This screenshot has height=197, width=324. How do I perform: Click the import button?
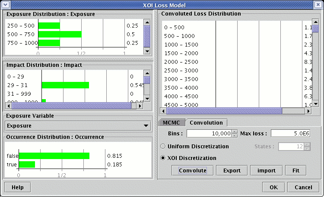[x=267, y=170]
